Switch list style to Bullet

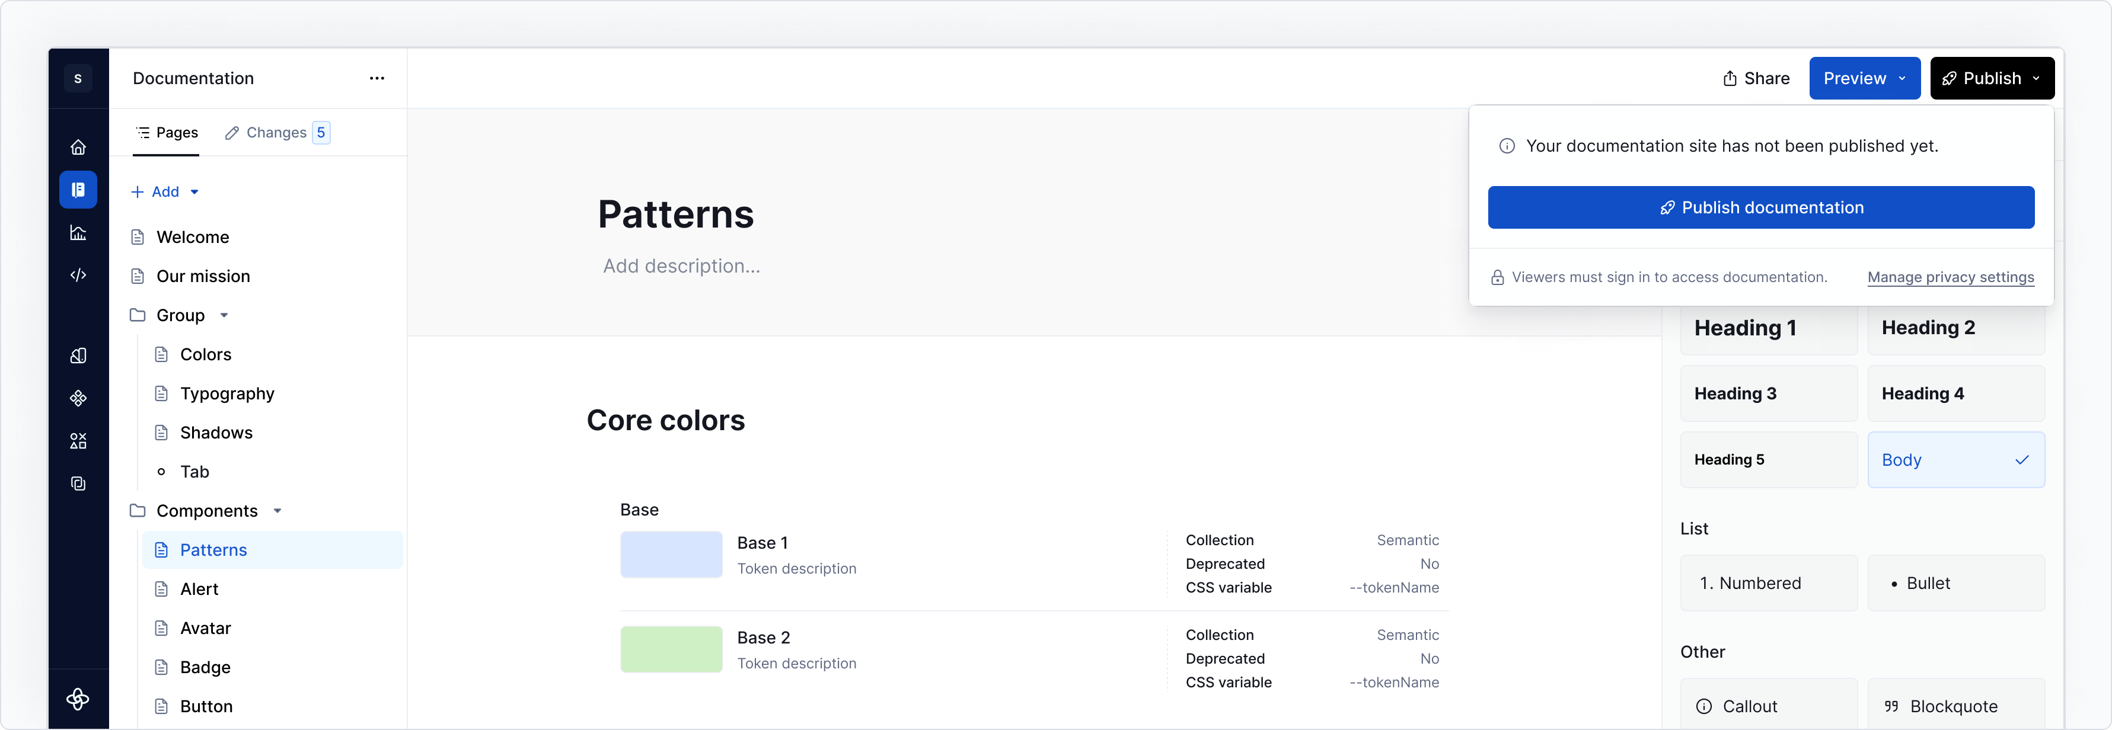tap(1956, 582)
